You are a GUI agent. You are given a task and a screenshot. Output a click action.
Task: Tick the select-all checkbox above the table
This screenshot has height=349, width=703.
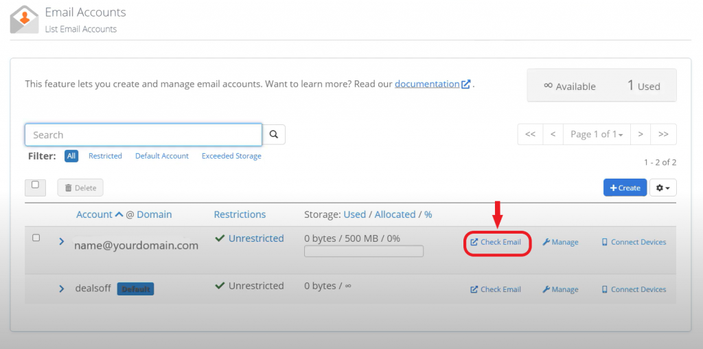point(36,185)
